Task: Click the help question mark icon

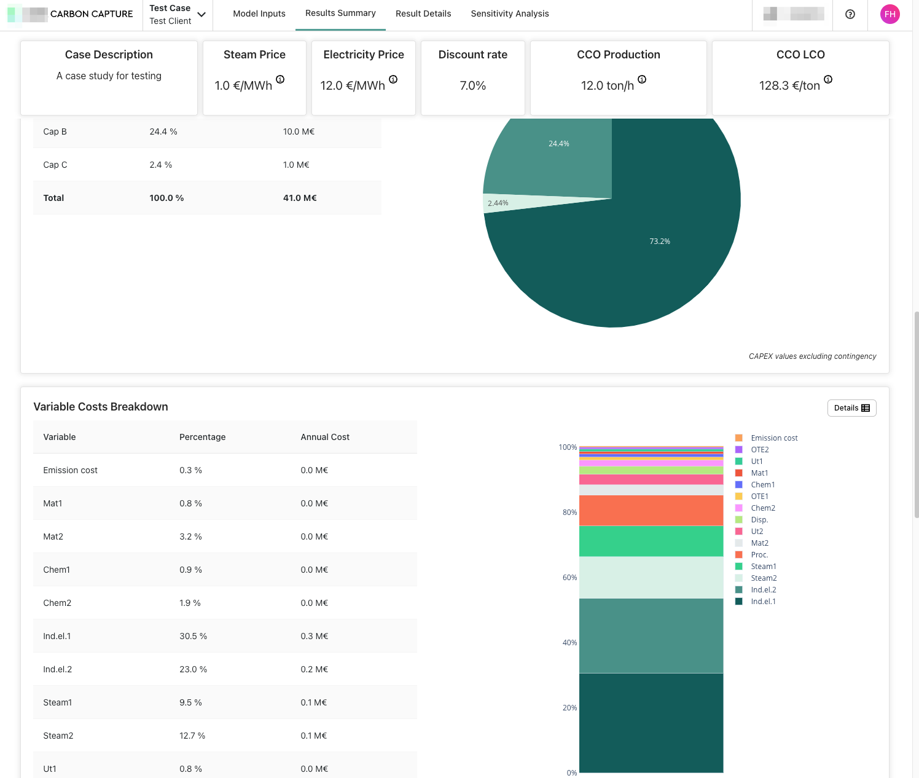Action: click(850, 14)
